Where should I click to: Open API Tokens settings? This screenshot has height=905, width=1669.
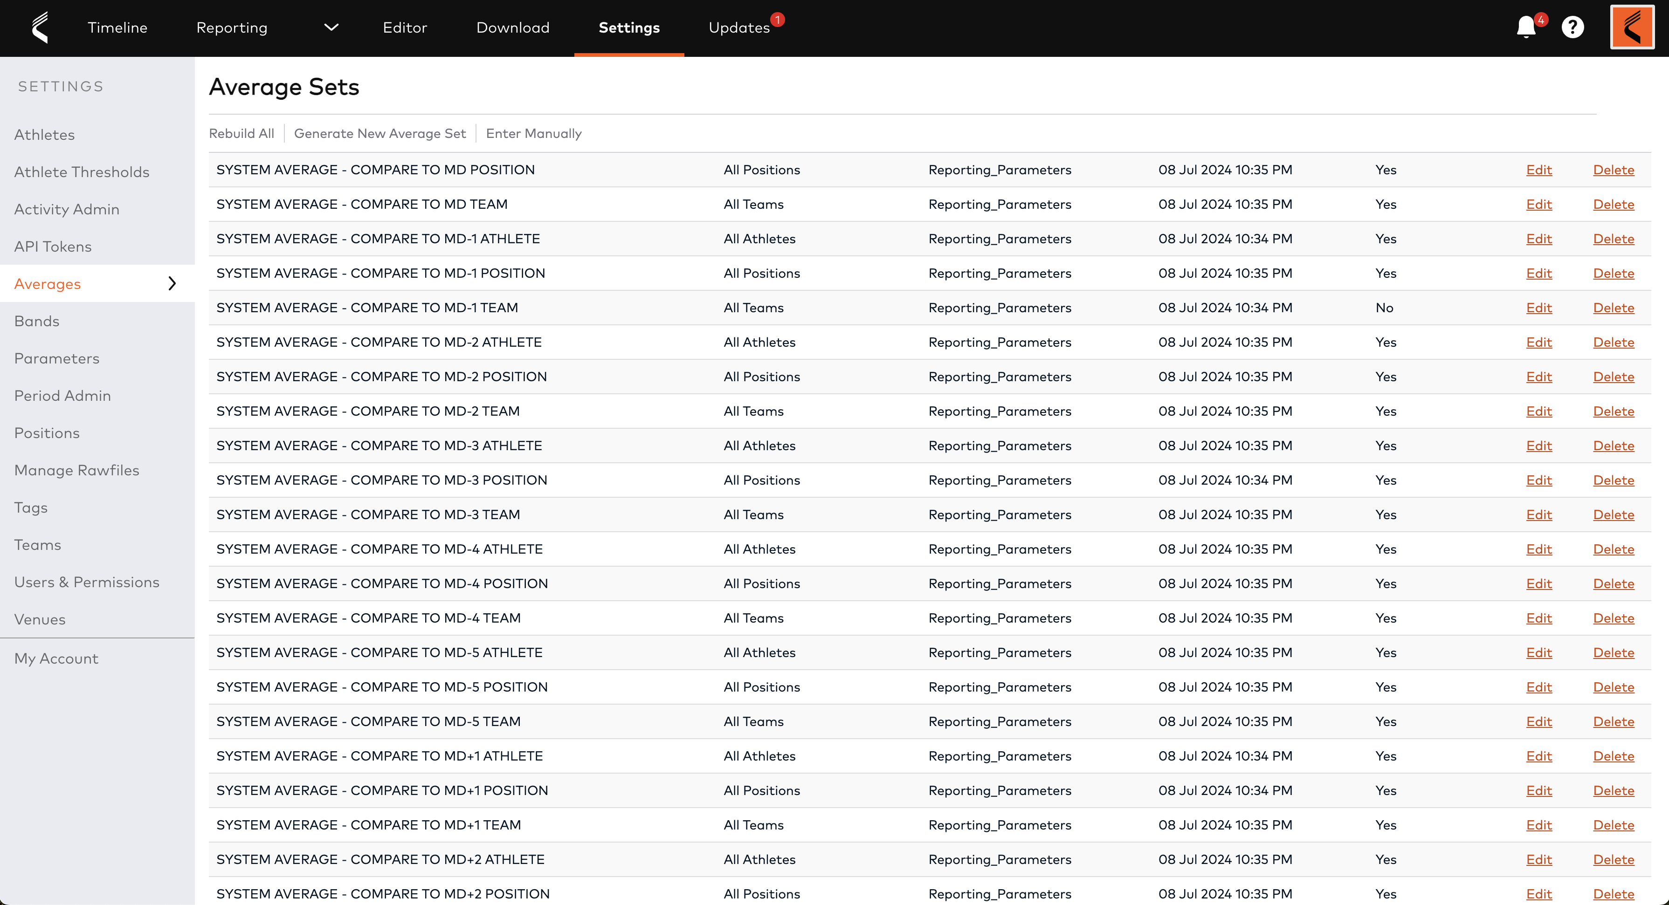pos(53,247)
